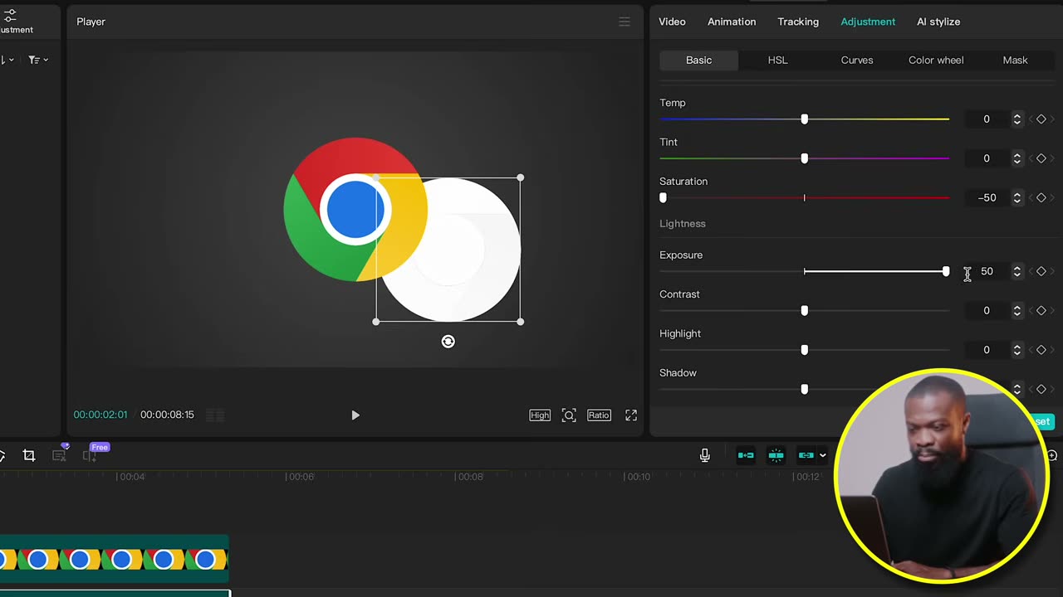Switch to the Mask sub-tab
1063x597 pixels.
tap(1015, 60)
